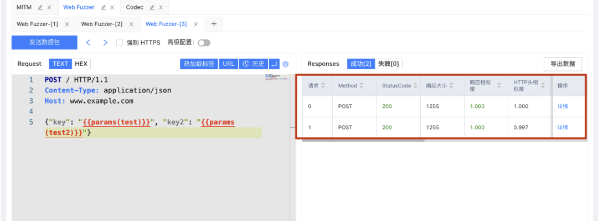Open the Codec tab
The width and height of the screenshot is (598, 221).
coord(135,7)
